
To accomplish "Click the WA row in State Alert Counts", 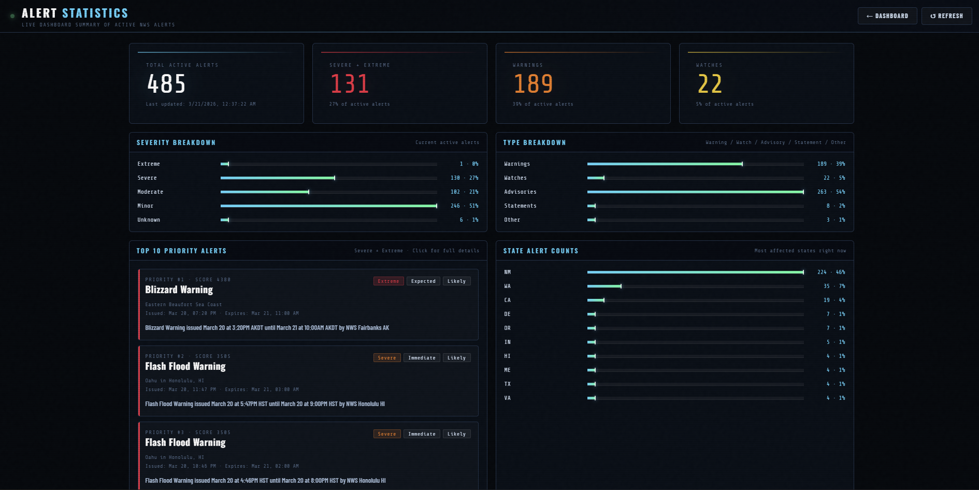I will point(674,286).
